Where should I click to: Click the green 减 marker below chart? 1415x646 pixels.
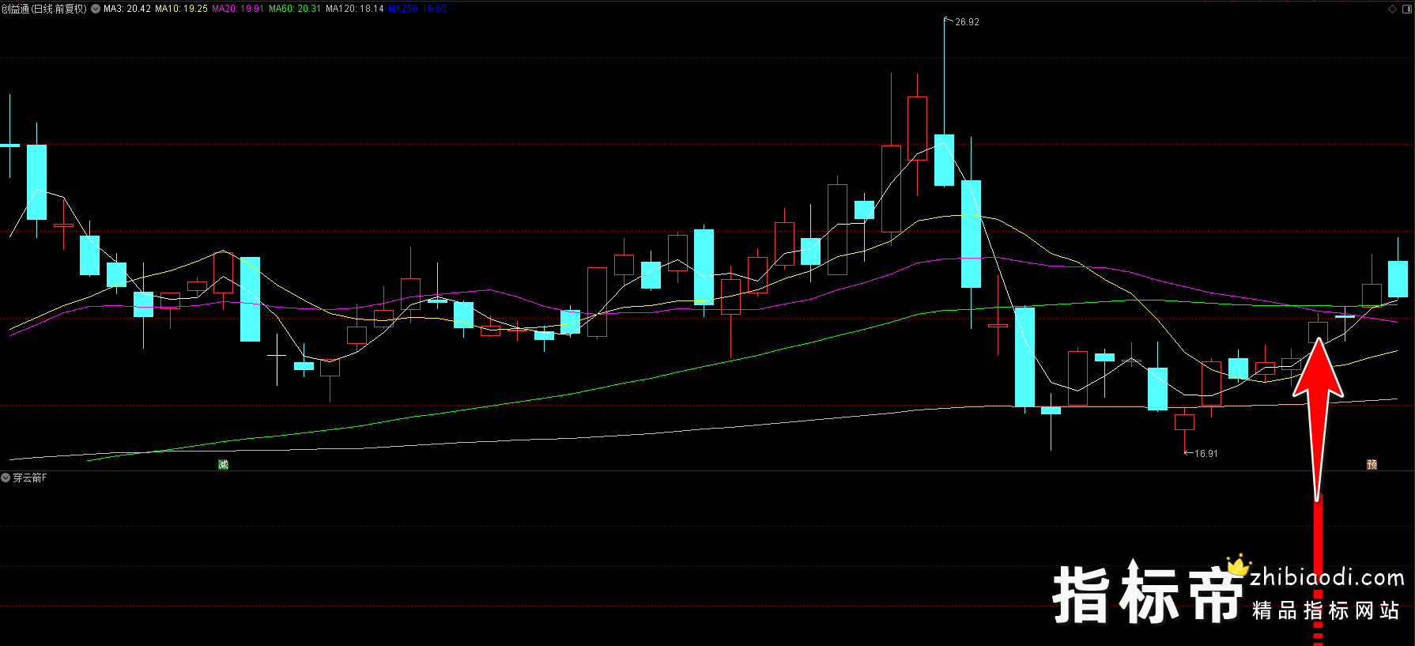(223, 464)
